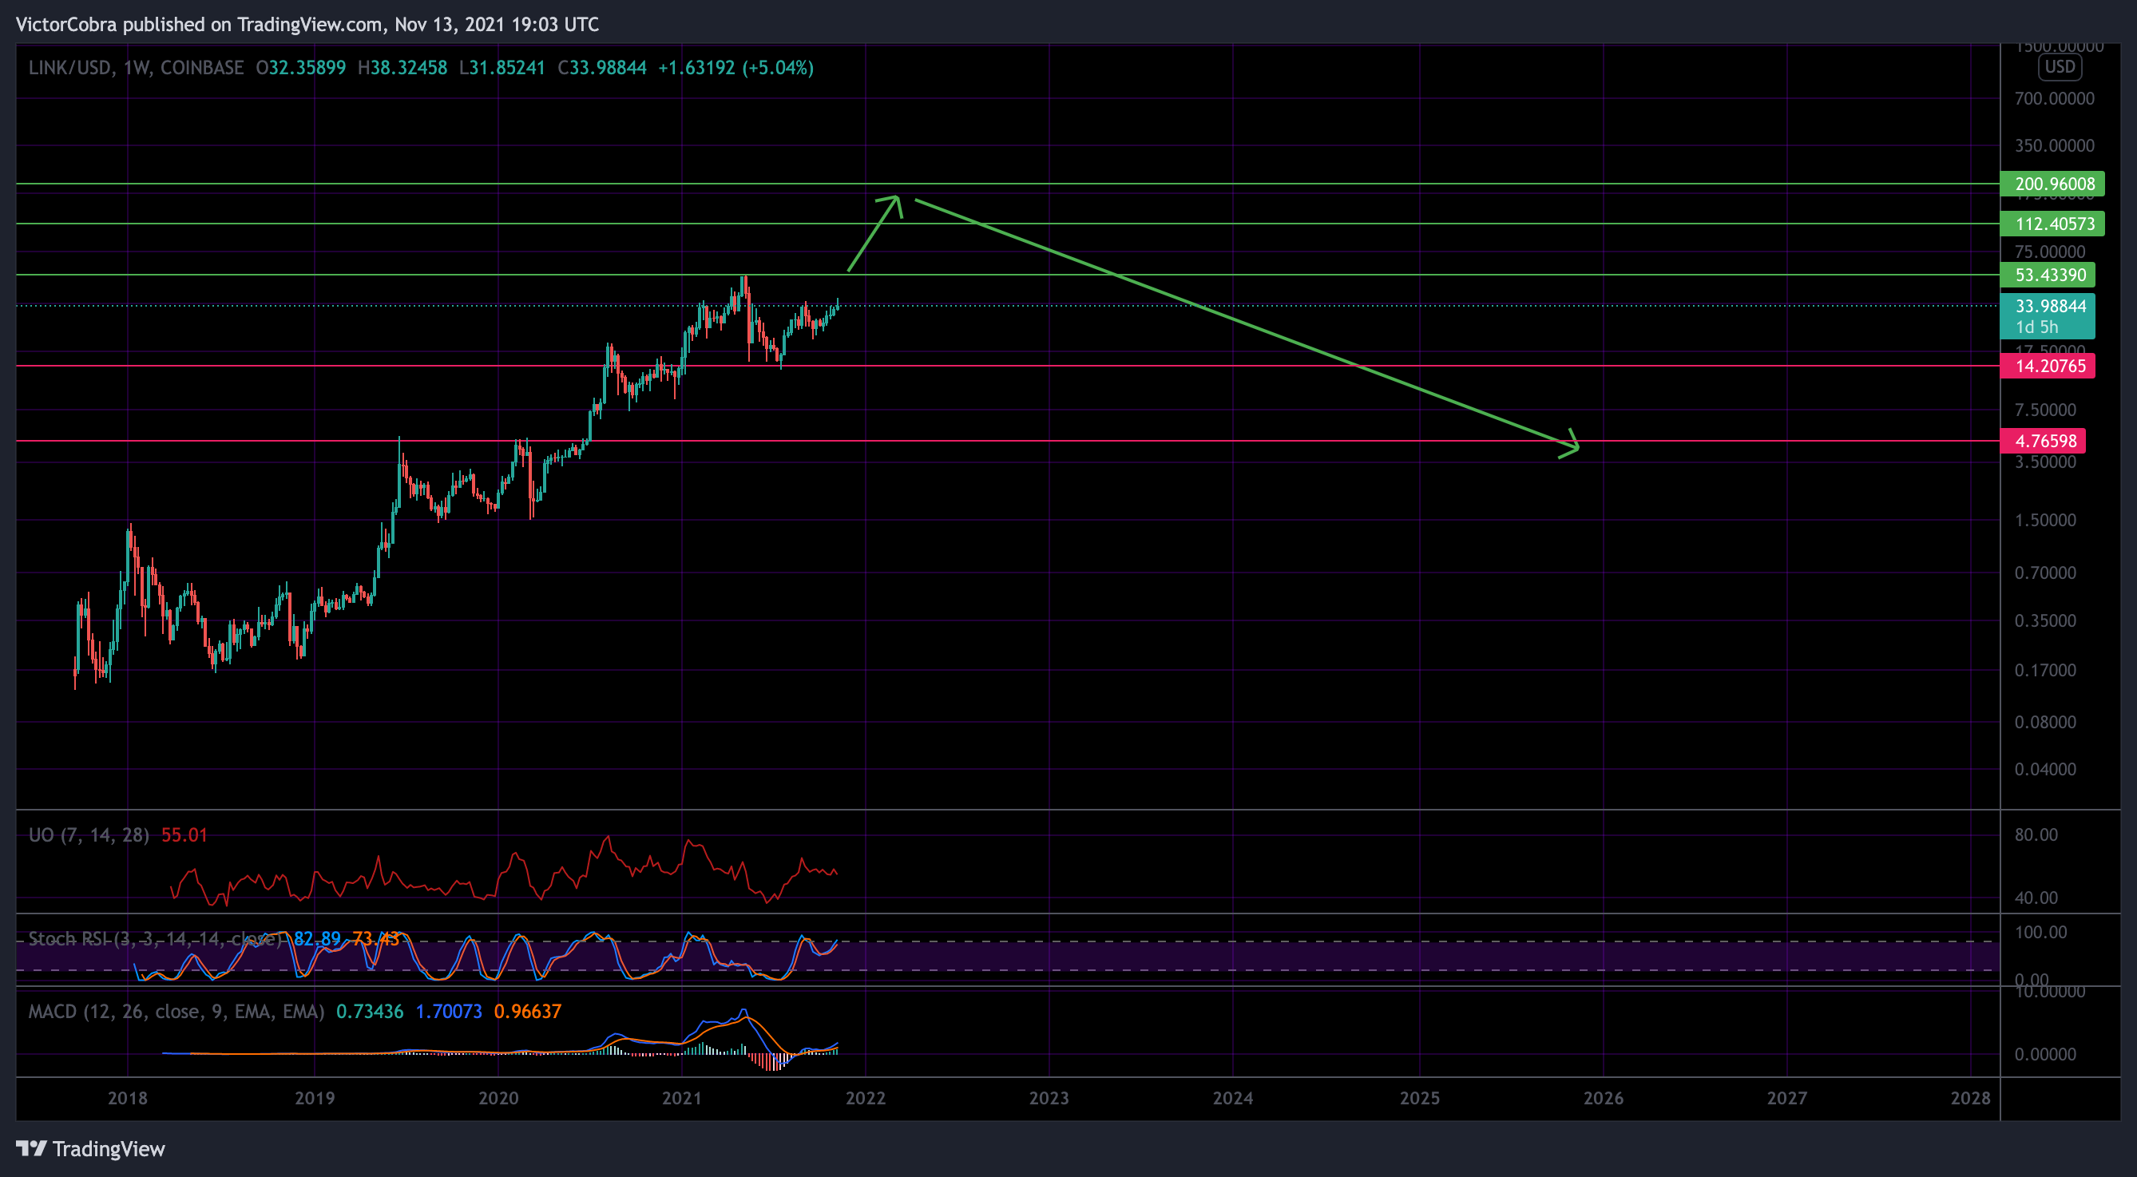Click the MACD line value 1.70073
Viewport: 2137px width, 1177px height.
coord(449,1012)
